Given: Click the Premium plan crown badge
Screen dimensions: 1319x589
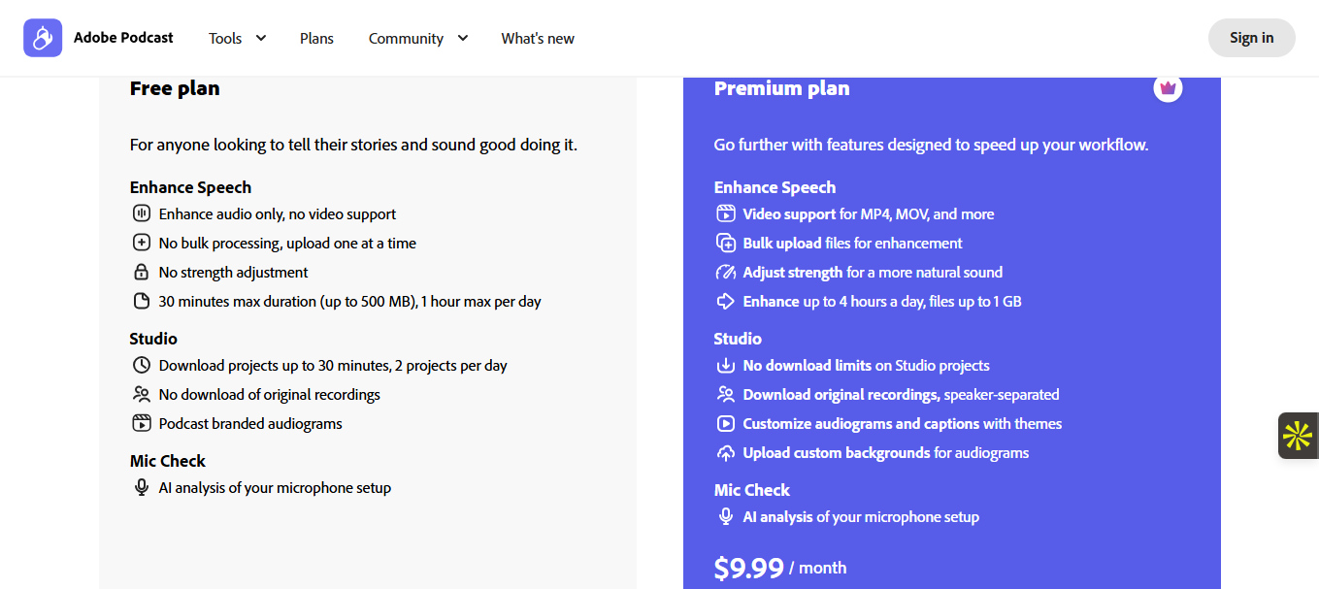Looking at the screenshot, I should pos(1168,88).
